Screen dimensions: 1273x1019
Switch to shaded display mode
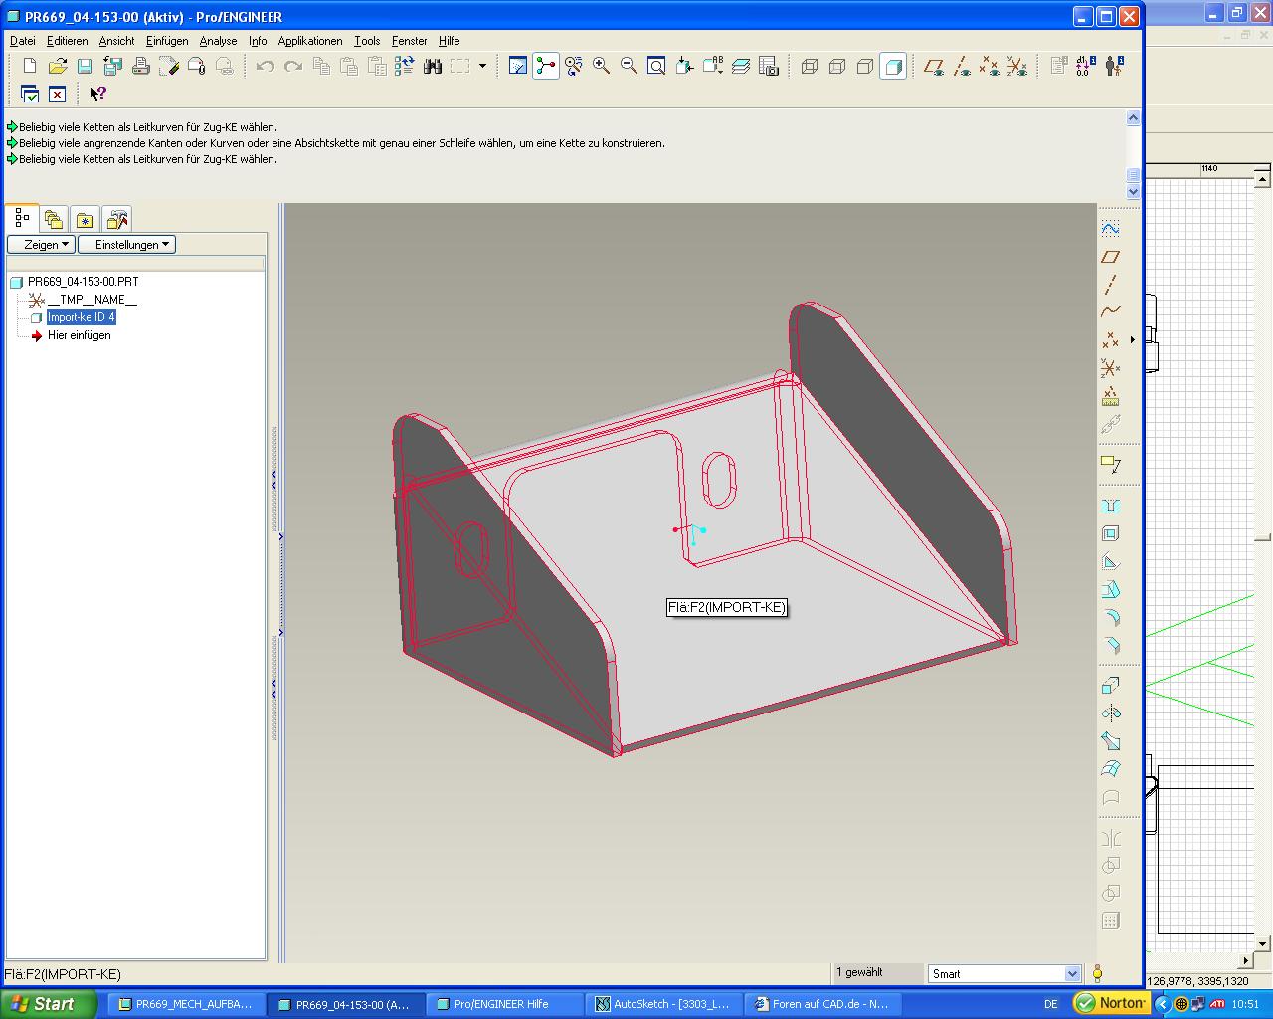(x=893, y=66)
